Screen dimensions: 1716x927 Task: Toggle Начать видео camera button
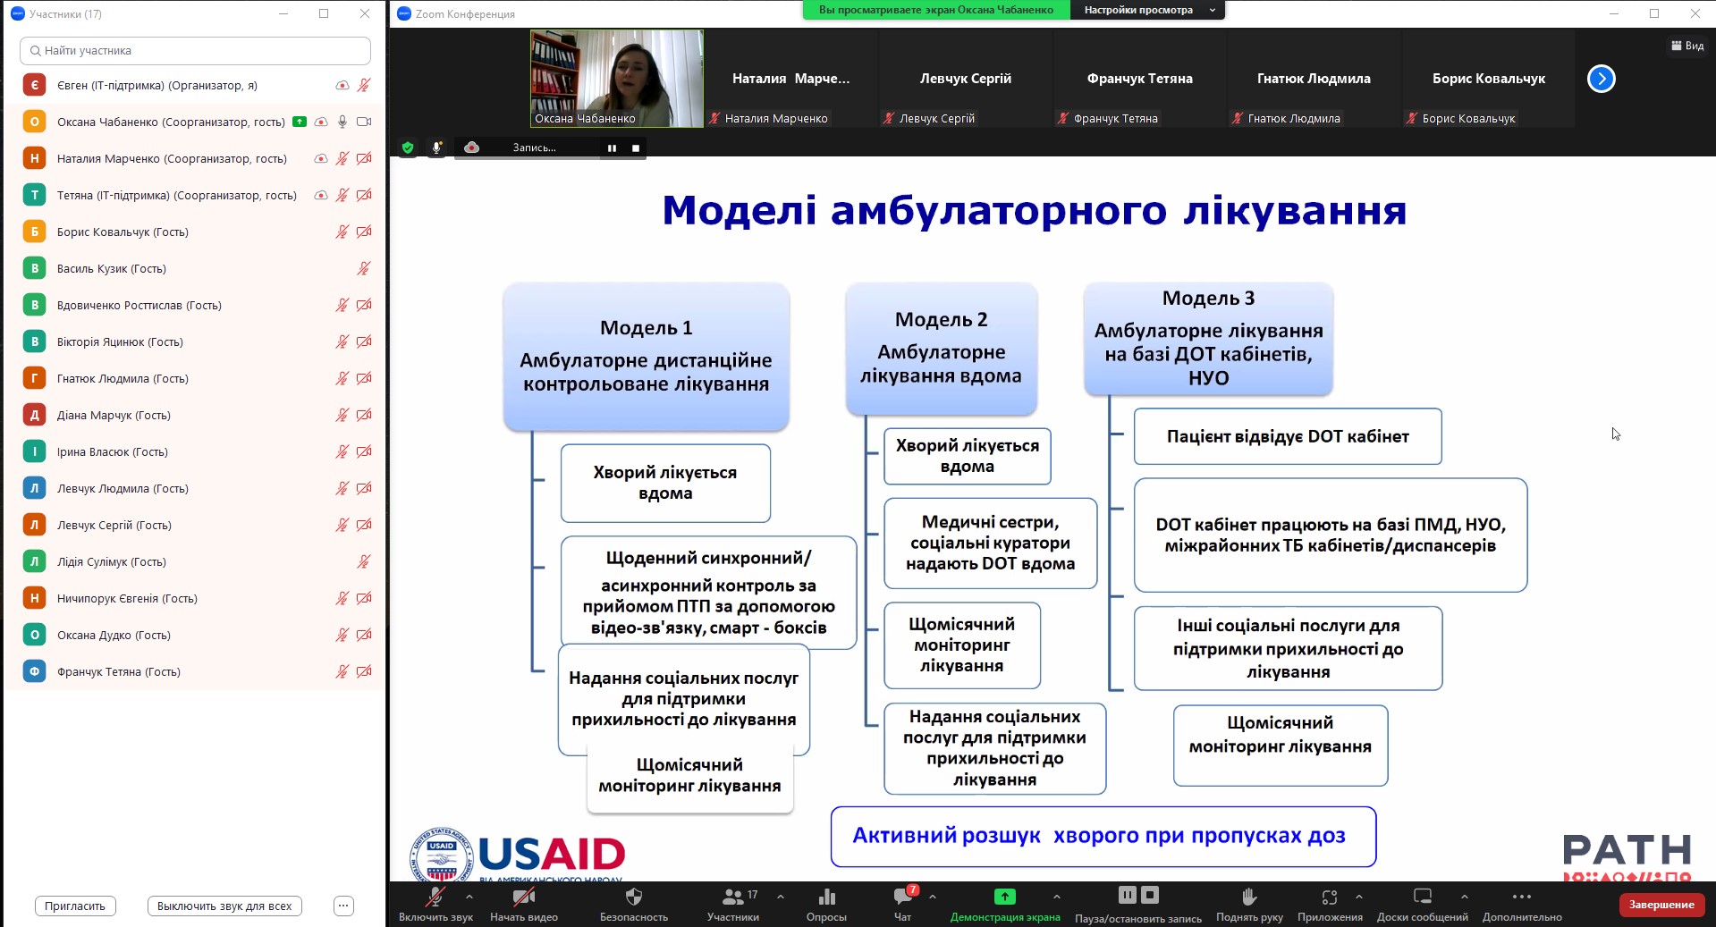523,897
